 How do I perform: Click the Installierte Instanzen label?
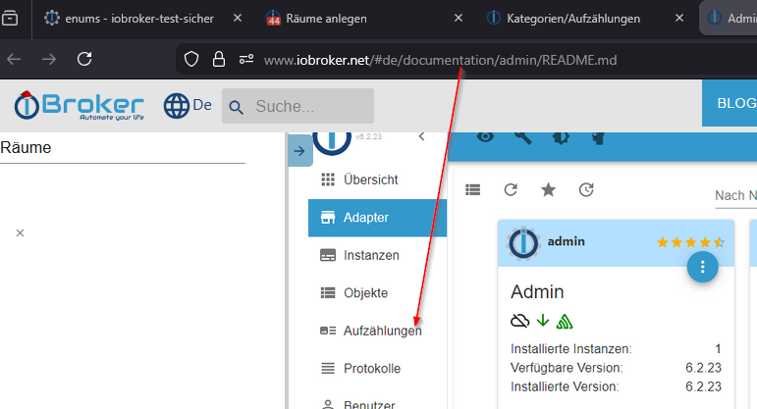(571, 349)
